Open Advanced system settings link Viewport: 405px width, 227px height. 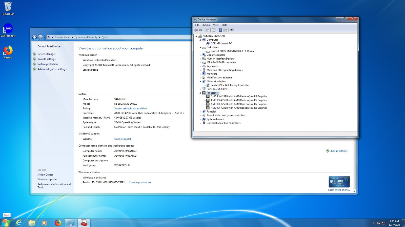pyautogui.click(x=52, y=69)
